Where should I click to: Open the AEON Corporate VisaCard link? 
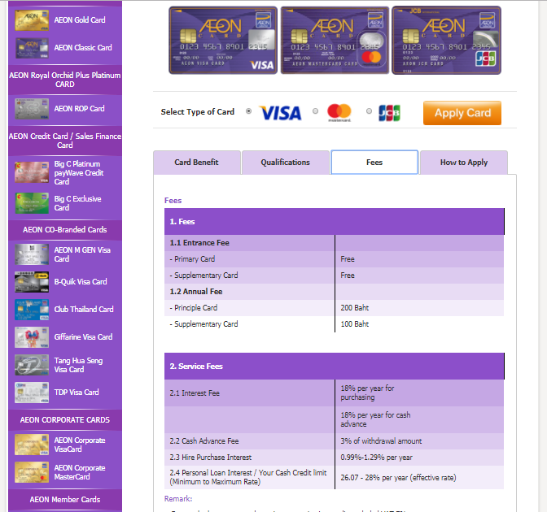tap(80, 445)
